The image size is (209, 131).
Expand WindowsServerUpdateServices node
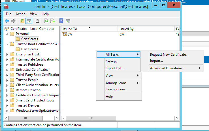(x=7, y=111)
